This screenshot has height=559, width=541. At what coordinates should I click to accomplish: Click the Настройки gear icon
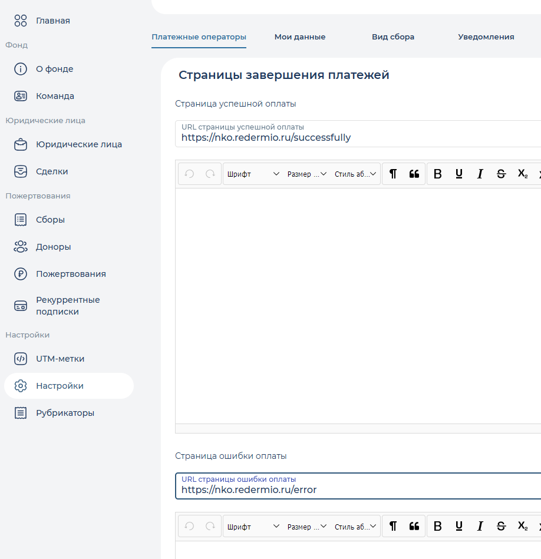coord(20,386)
